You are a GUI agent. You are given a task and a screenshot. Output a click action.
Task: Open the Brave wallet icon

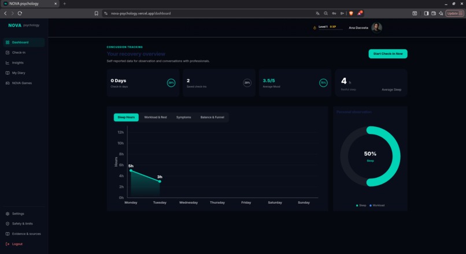click(434, 13)
